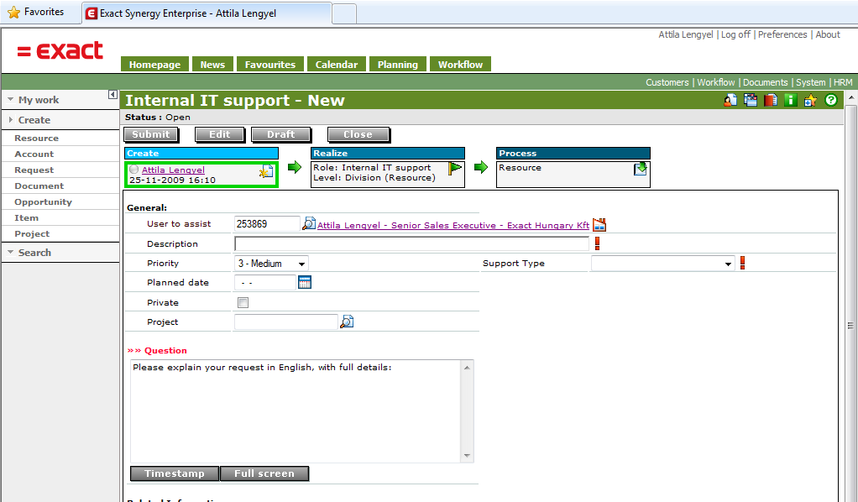Click the person-and-document icon in the title bar
Image resolution: width=858 pixels, height=502 pixels.
click(730, 100)
